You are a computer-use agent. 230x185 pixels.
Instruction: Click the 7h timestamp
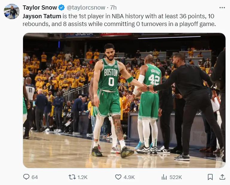coord(113,8)
